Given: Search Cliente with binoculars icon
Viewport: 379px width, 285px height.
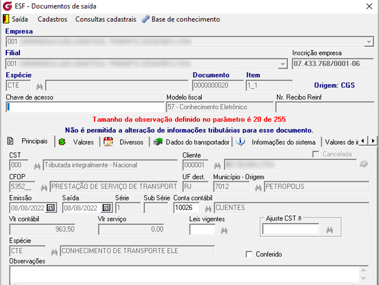Looking at the screenshot, I should click(217, 165).
